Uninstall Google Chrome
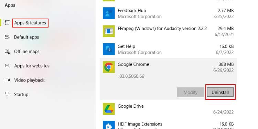Image resolution: width=258 pixels, height=129 pixels. point(220,92)
